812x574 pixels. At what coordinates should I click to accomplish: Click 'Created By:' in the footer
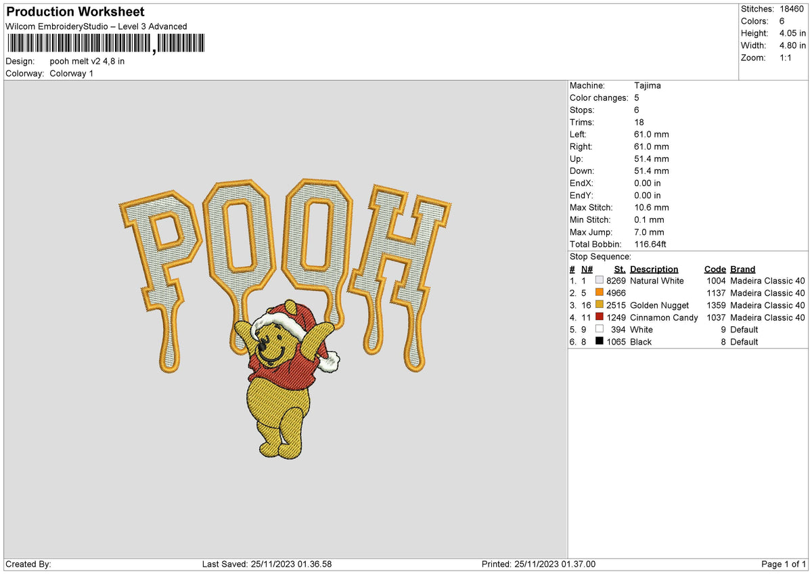point(28,564)
